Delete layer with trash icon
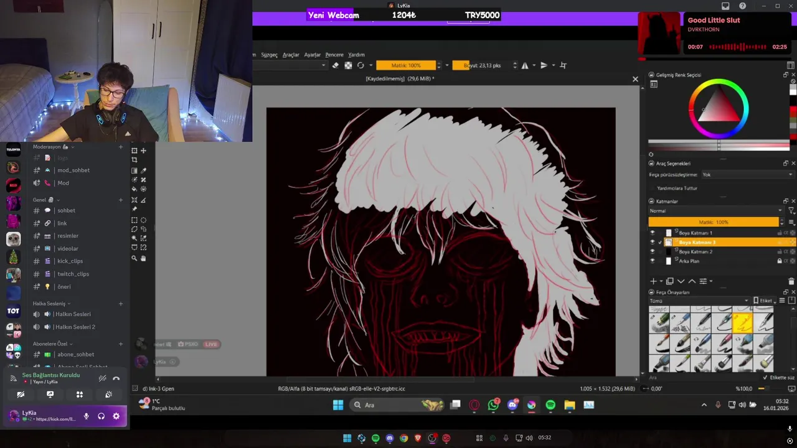Image resolution: width=797 pixels, height=448 pixels. [x=791, y=281]
